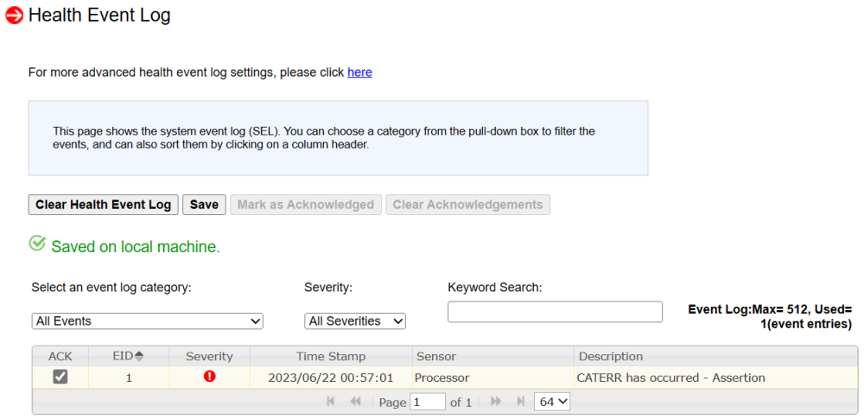This screenshot has width=864, height=419.
Task: Open the All Severities dropdown
Action: 355,321
